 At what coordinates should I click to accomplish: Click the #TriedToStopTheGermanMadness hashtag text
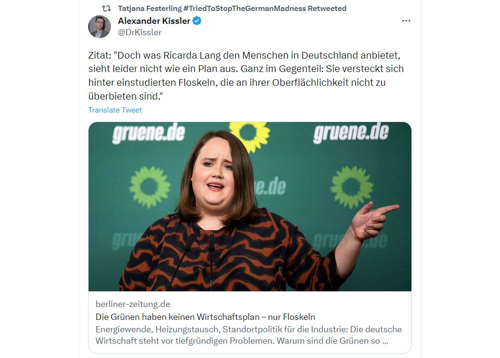click(x=244, y=8)
